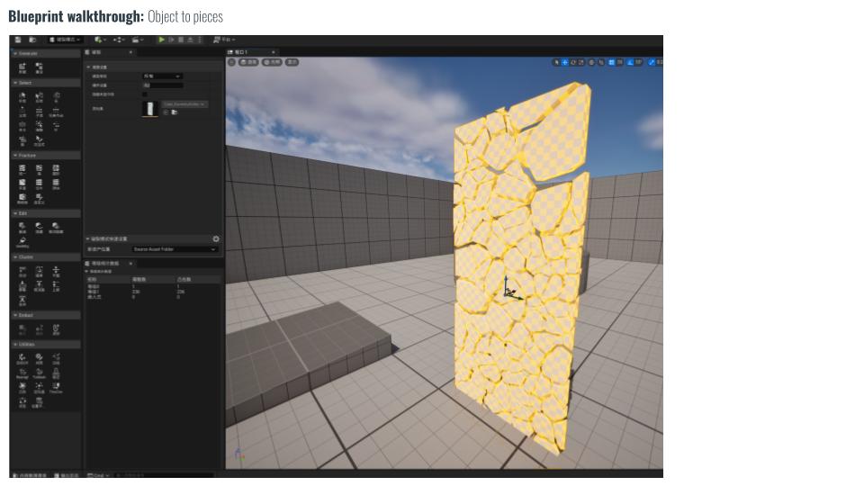Click the first tool in Utilities section
This screenshot has height=486, width=864.
(x=22, y=358)
